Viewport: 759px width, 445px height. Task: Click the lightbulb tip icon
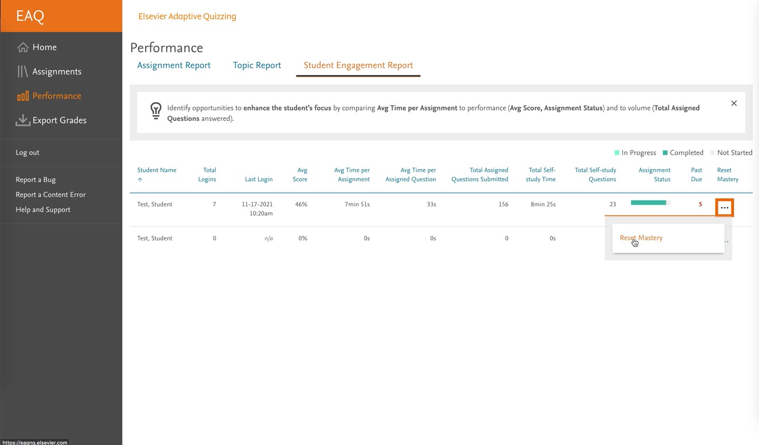(x=156, y=111)
